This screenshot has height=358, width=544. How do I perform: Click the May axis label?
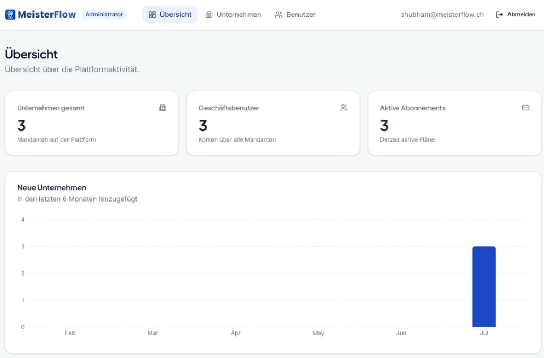318,333
